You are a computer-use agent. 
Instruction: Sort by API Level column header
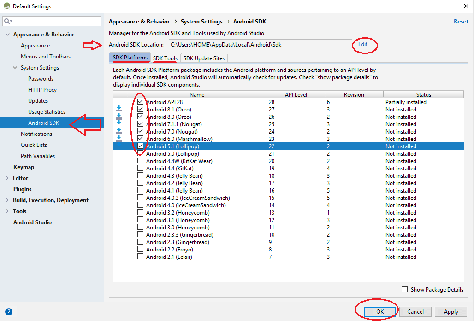click(x=296, y=94)
